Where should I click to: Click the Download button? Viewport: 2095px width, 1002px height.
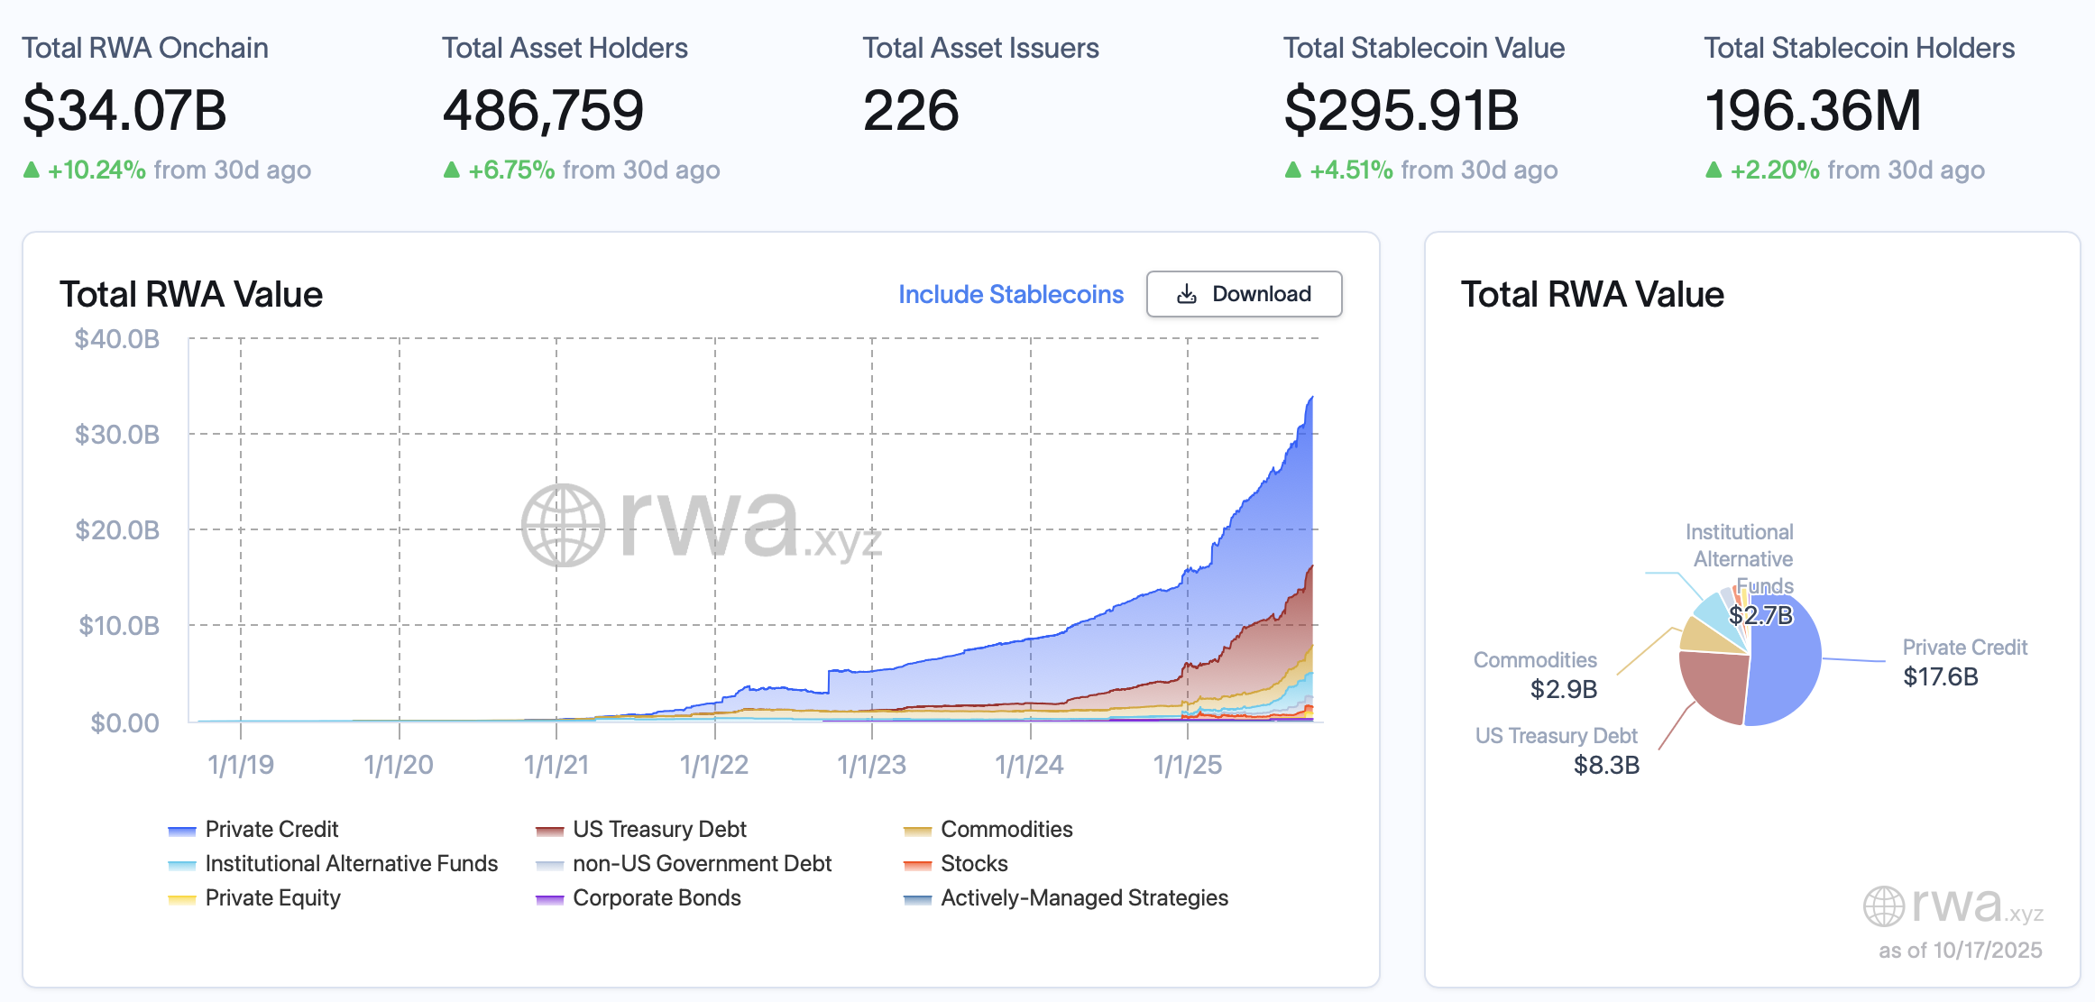[x=1245, y=294]
